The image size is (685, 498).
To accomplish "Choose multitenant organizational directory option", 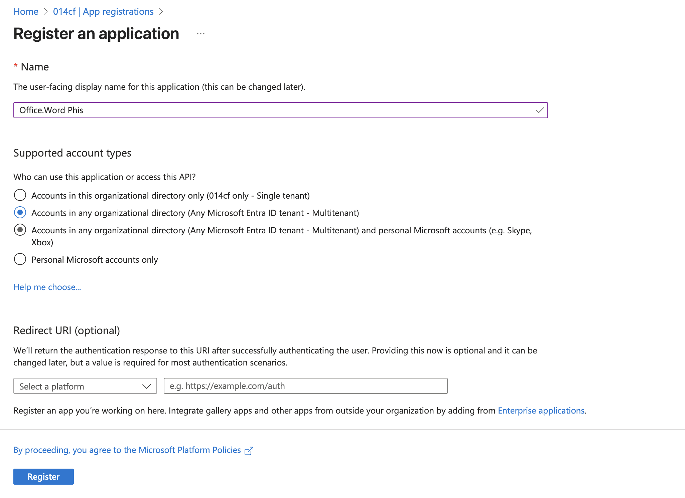I will point(20,213).
